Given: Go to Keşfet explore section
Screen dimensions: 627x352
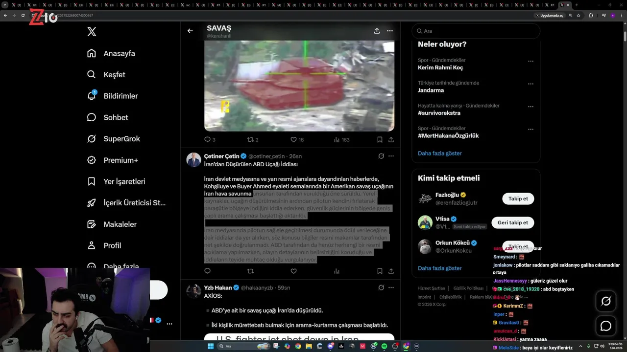Looking at the screenshot, I should point(106,75).
